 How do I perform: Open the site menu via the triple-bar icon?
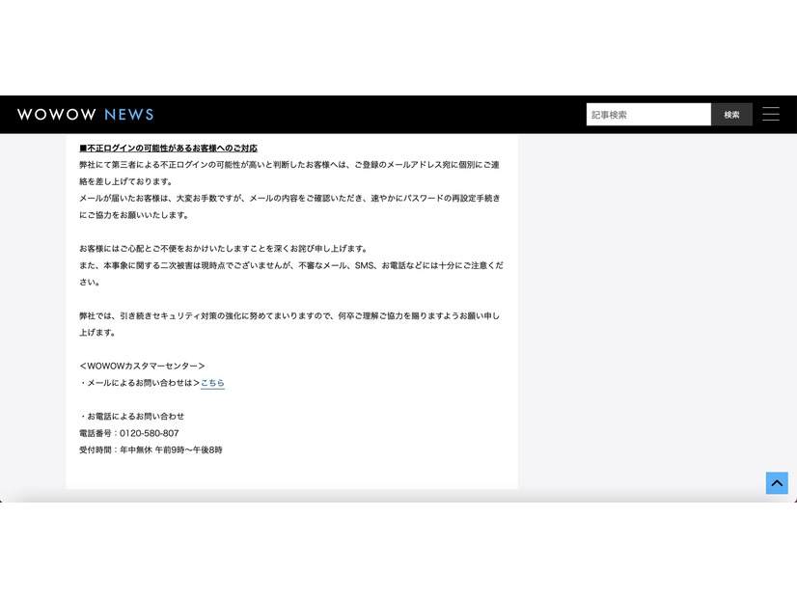click(771, 114)
